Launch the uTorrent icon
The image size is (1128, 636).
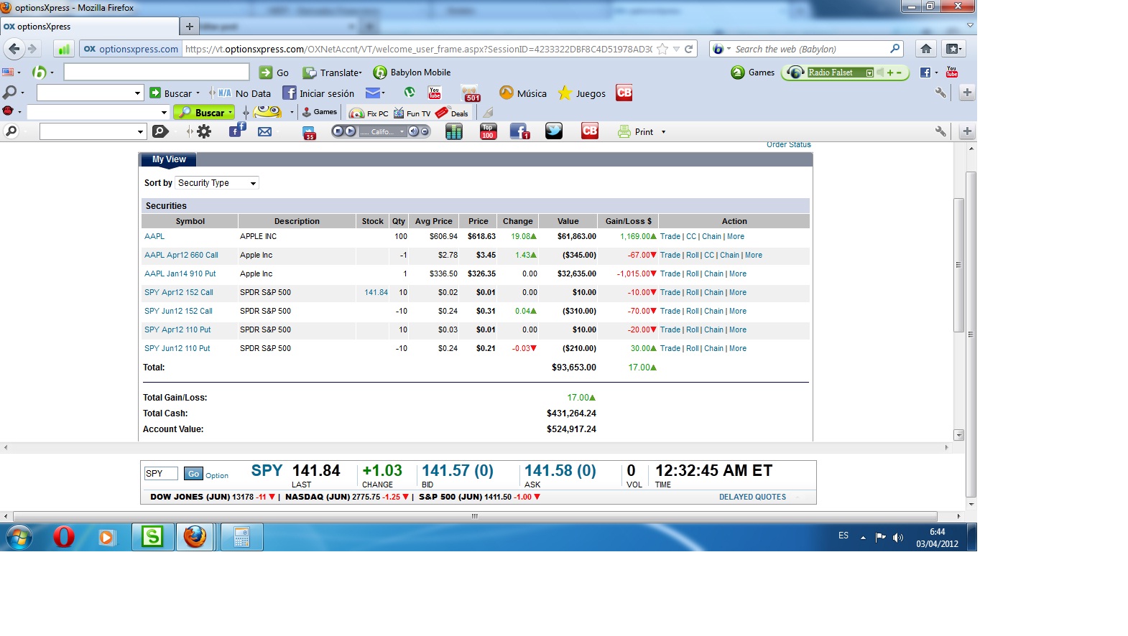410,93
